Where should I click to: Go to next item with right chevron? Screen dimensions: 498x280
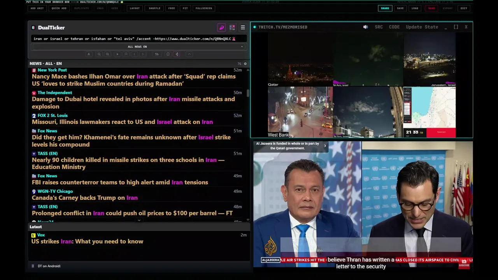[143, 54]
